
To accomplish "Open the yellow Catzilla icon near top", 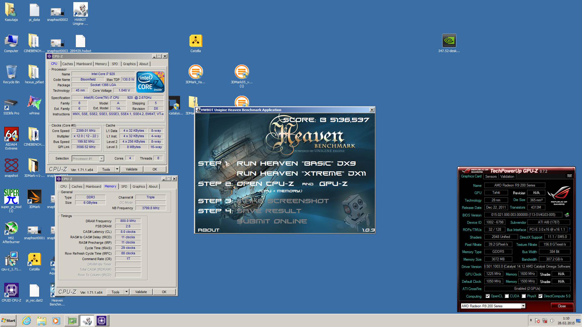I will 196,43.
